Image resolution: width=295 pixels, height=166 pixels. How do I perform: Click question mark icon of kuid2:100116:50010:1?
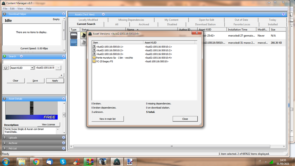pos(94,47)
